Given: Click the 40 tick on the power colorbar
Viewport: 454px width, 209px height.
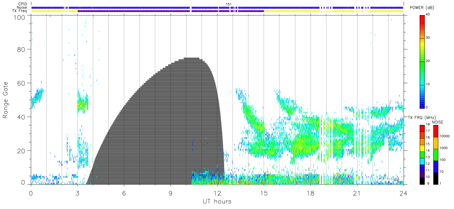Looking at the screenshot, I should pyautogui.click(x=428, y=15).
